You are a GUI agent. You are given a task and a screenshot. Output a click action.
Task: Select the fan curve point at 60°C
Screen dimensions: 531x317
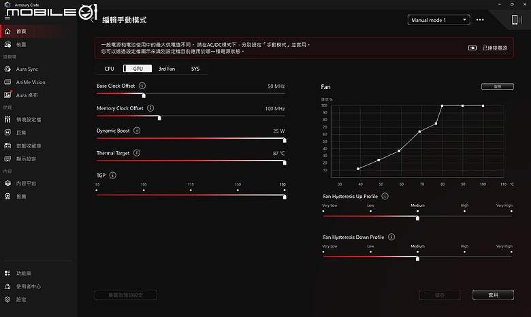coord(399,150)
